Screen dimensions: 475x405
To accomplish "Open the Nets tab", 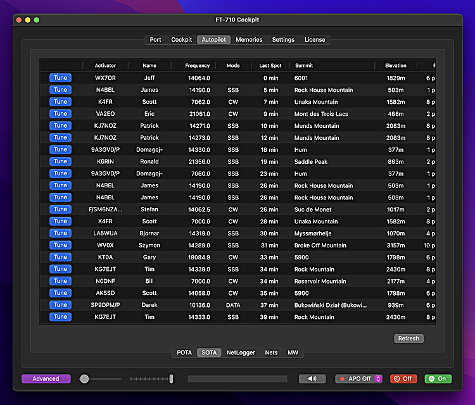I will [x=271, y=352].
